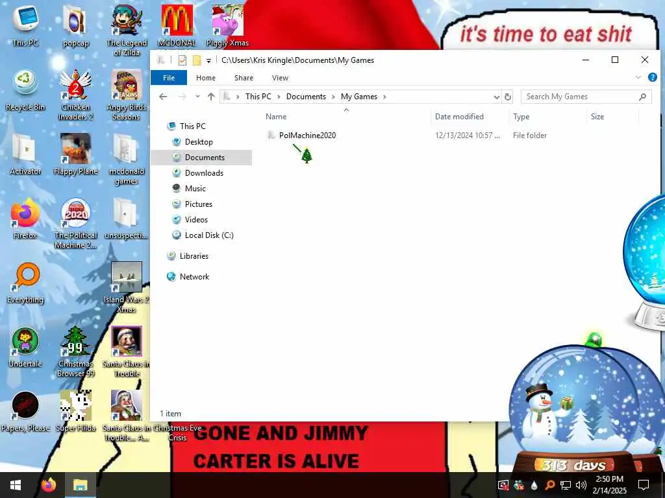Select Downloads in the navigation pane
665x498 pixels.
[x=203, y=172]
